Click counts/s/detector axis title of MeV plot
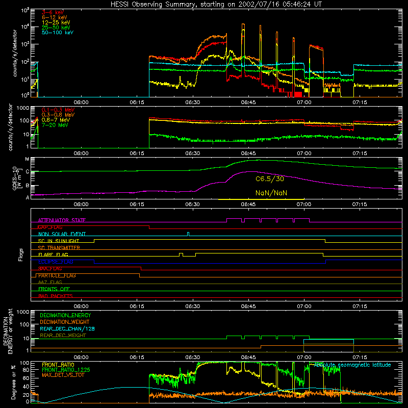The width and height of the screenshot is (408, 408). 10,127
